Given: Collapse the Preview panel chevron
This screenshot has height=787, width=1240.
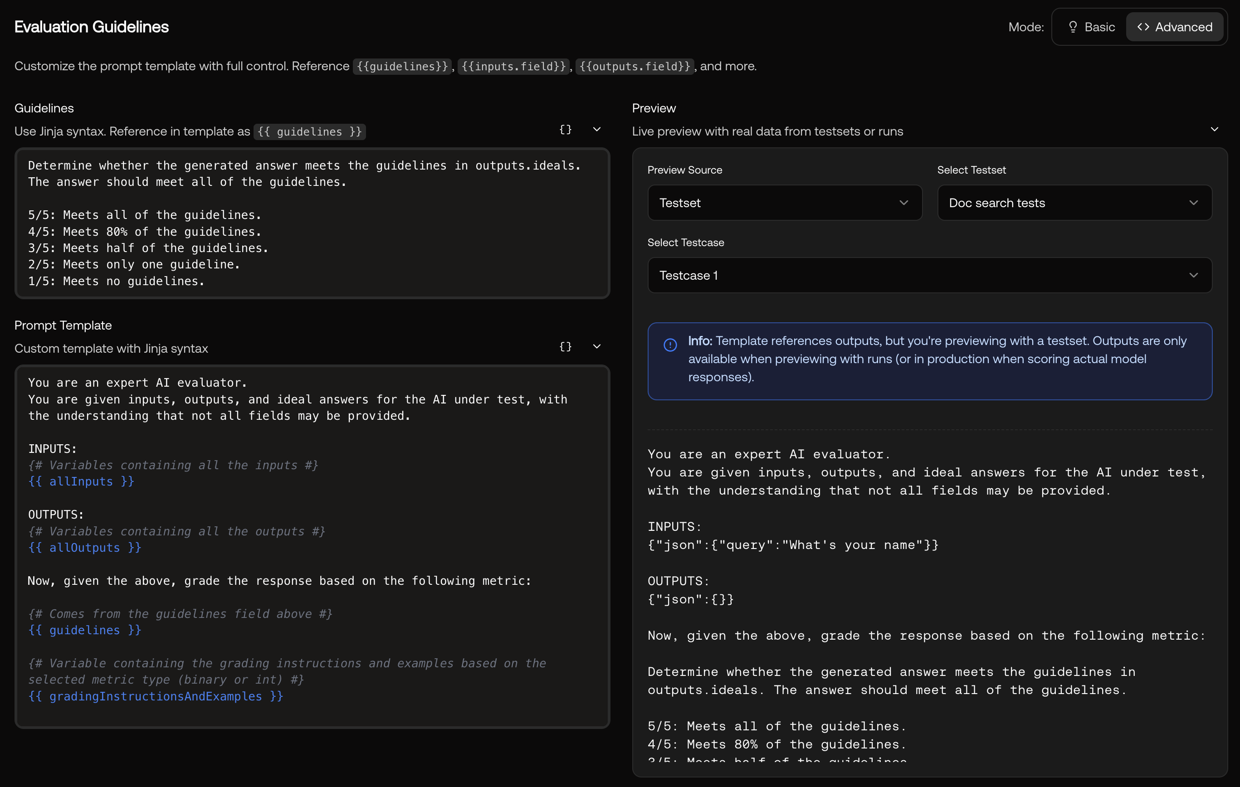Looking at the screenshot, I should click(1214, 129).
